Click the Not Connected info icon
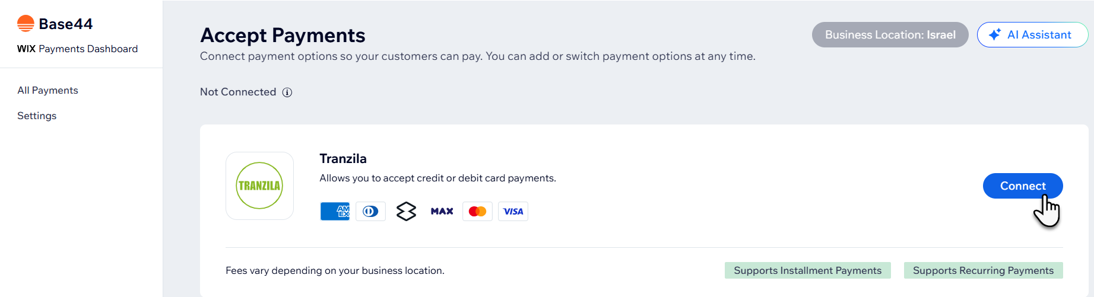Viewport: 1094px width, 297px height. click(287, 92)
